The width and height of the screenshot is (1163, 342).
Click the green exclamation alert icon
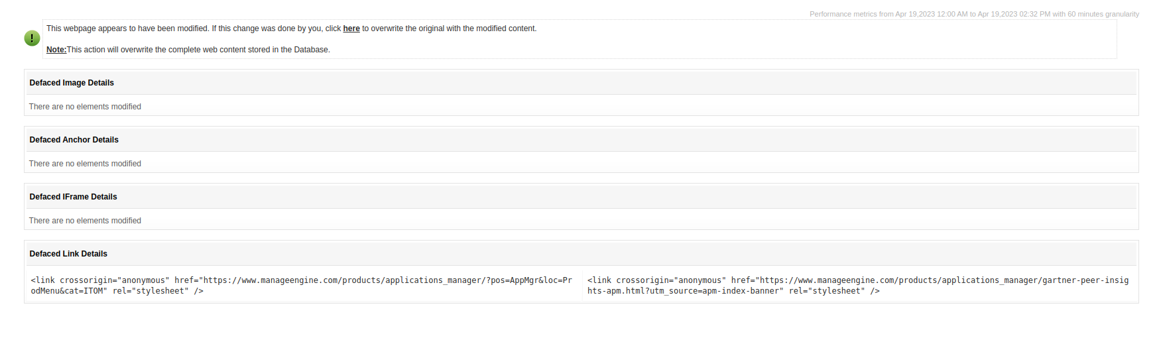coord(32,38)
